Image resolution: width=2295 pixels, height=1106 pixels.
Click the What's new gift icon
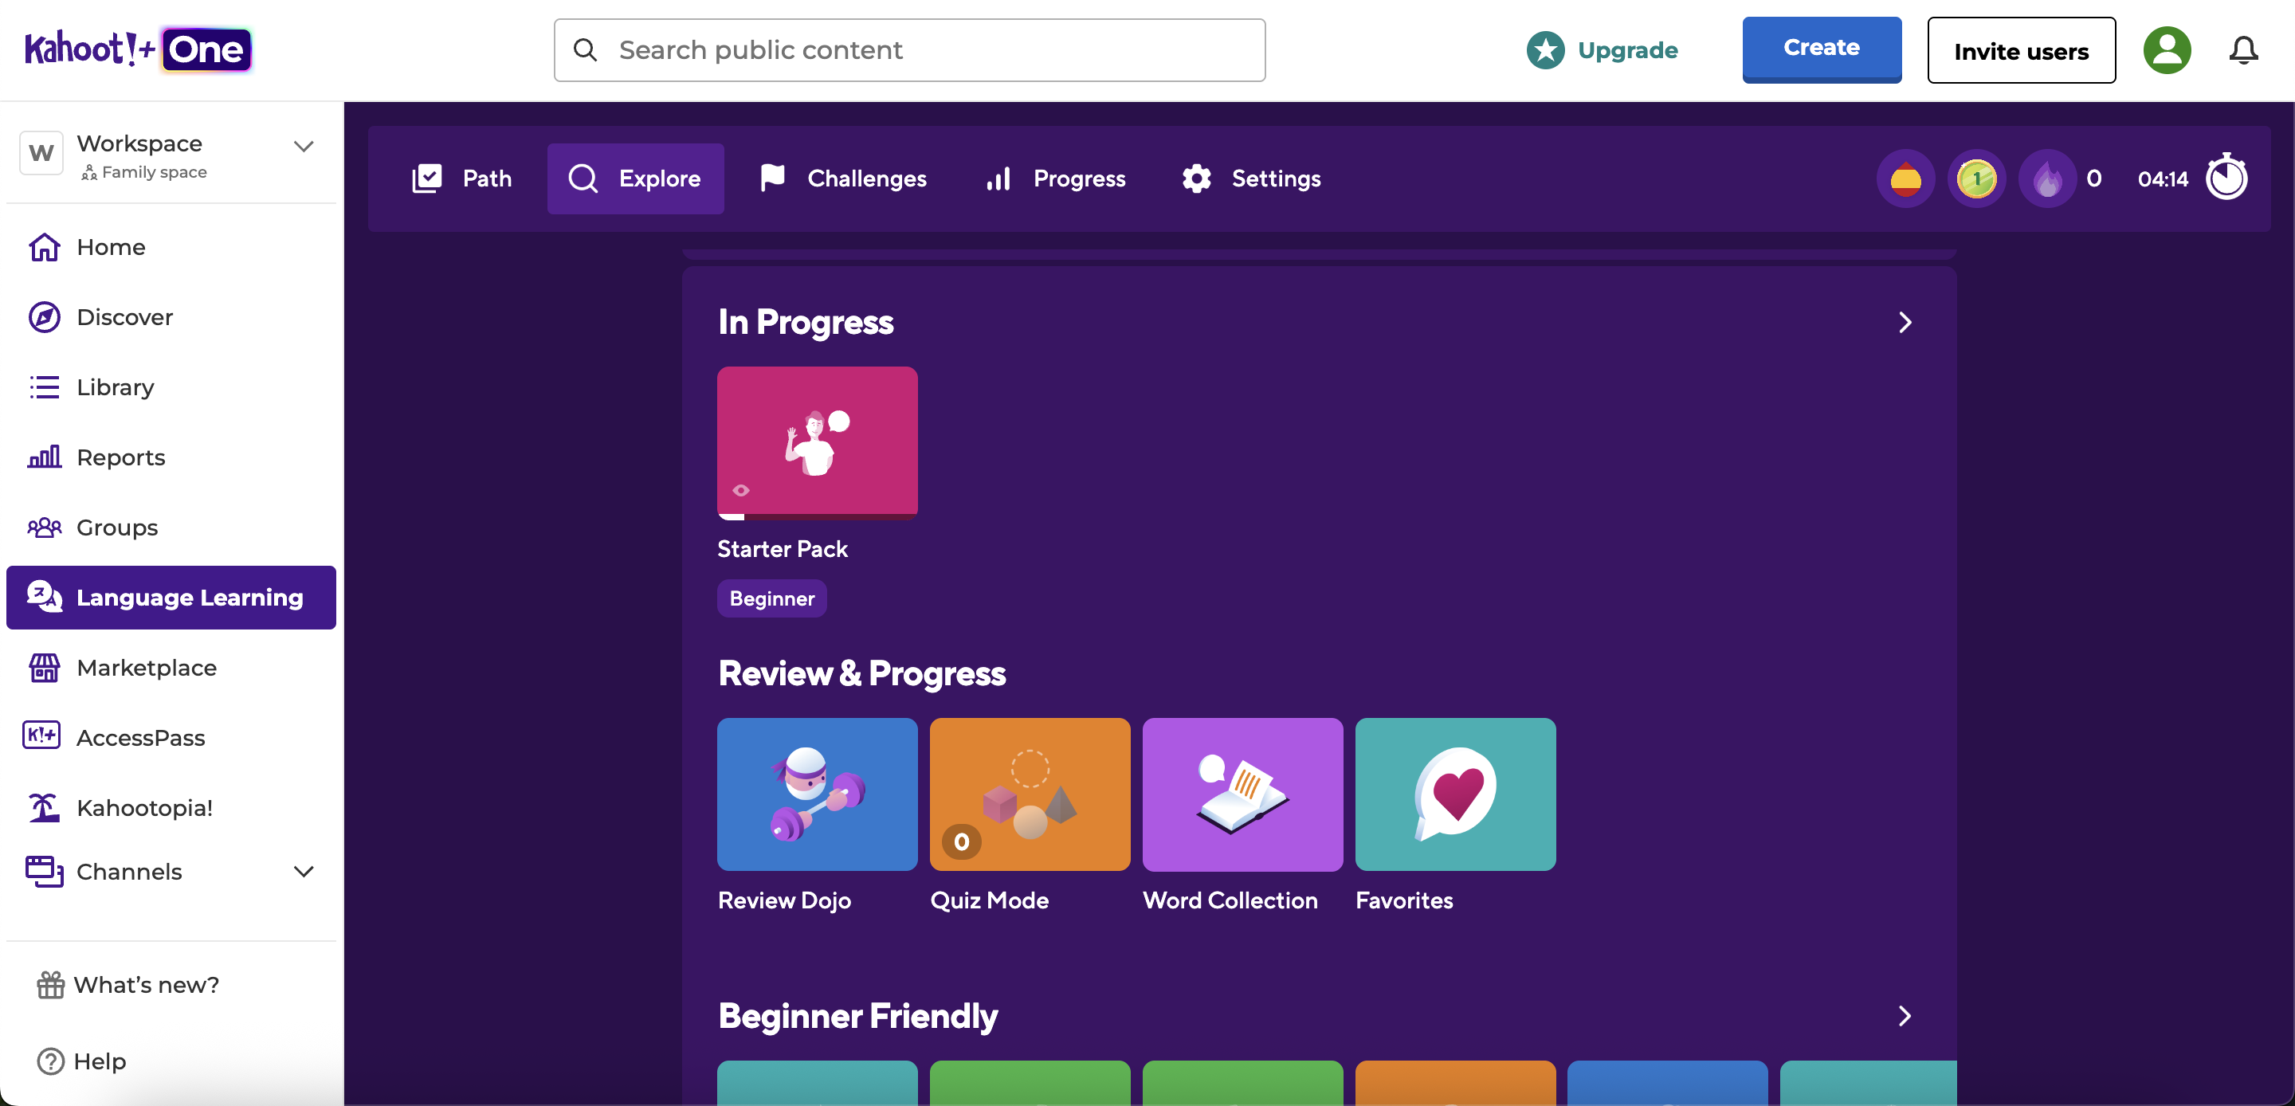coord(51,985)
